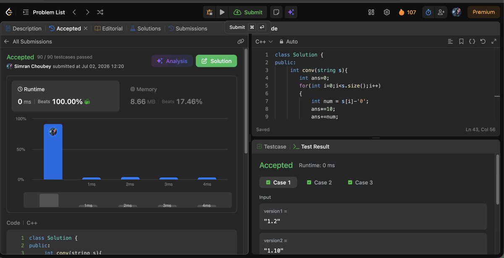This screenshot has width=504, height=258.
Task: Click the invite collaborator icon
Action: pos(441,12)
